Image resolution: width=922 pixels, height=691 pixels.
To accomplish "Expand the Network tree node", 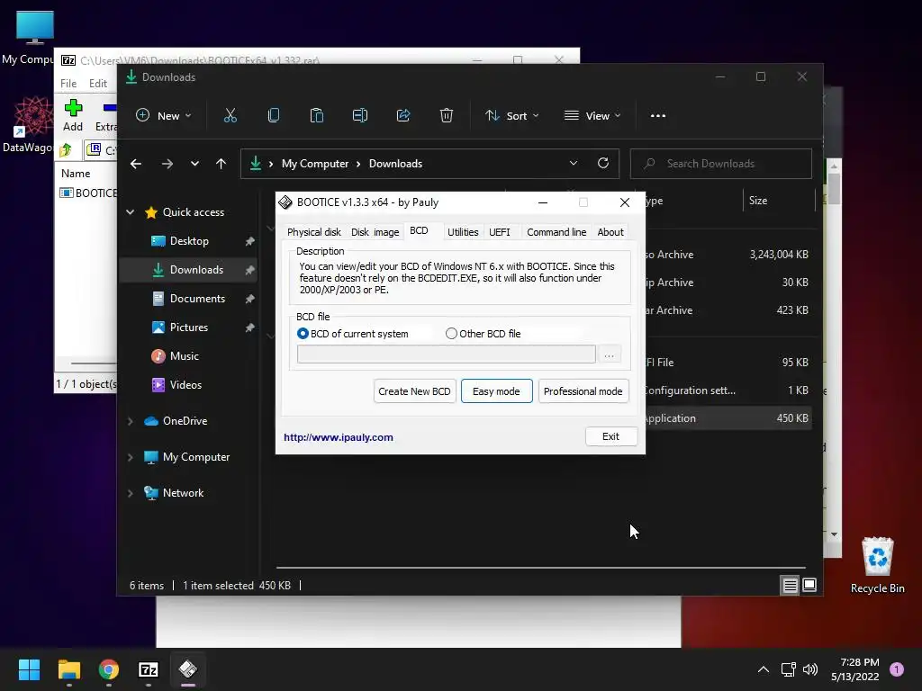I will (131, 493).
